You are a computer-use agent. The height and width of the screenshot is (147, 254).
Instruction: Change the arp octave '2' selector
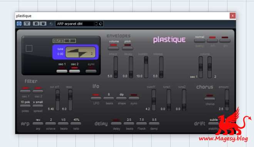point(51,124)
